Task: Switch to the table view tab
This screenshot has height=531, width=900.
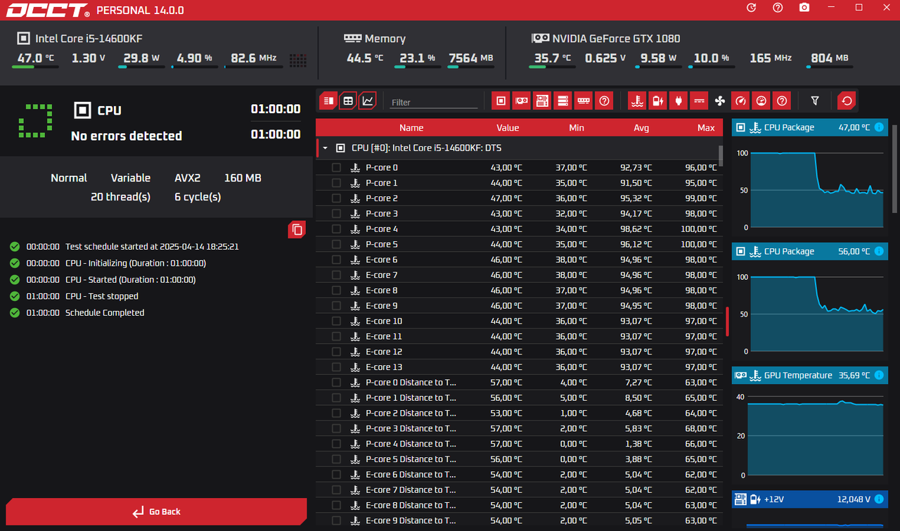Action: (x=347, y=101)
